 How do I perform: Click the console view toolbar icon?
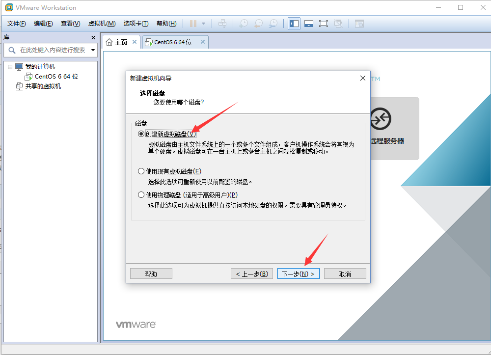tap(359, 24)
